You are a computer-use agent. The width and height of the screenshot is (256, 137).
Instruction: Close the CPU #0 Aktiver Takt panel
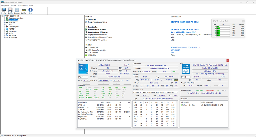tap(243, 21)
